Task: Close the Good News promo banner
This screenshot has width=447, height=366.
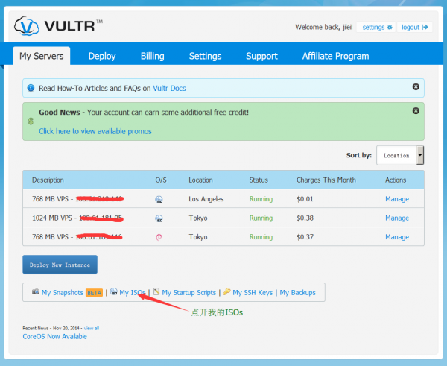Action: coord(416,110)
